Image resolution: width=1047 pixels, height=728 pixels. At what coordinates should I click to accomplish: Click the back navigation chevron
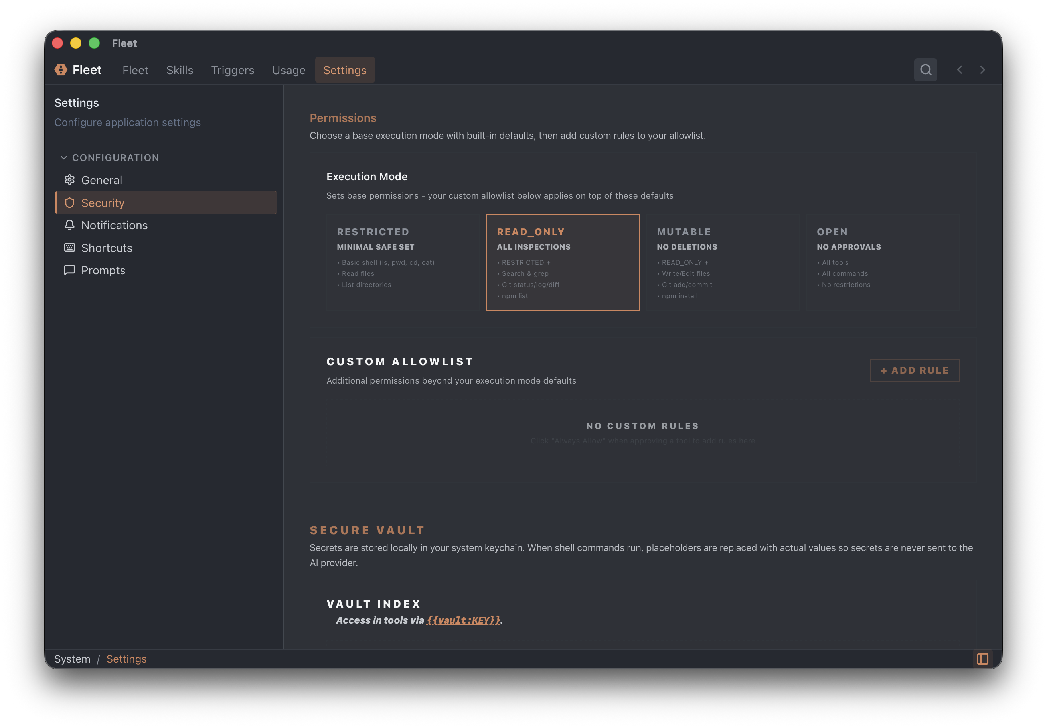point(960,70)
